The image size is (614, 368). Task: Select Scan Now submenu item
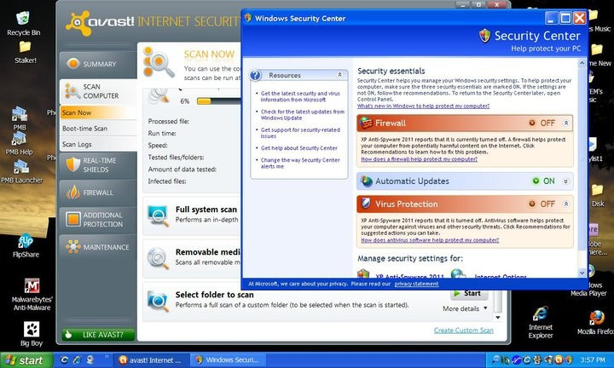pos(98,112)
